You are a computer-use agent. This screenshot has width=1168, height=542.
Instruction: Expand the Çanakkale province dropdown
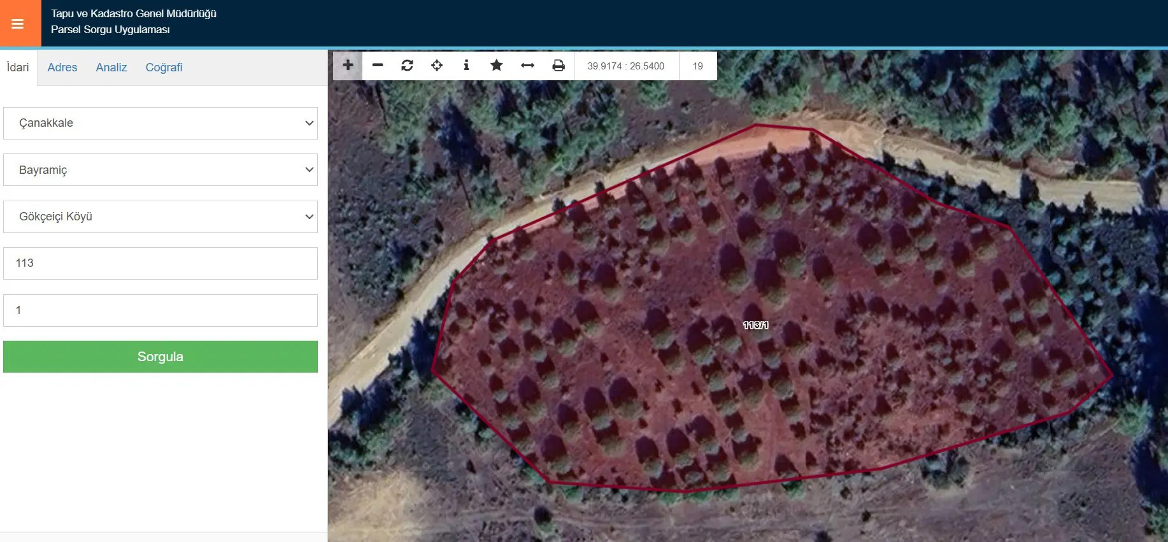tap(160, 123)
